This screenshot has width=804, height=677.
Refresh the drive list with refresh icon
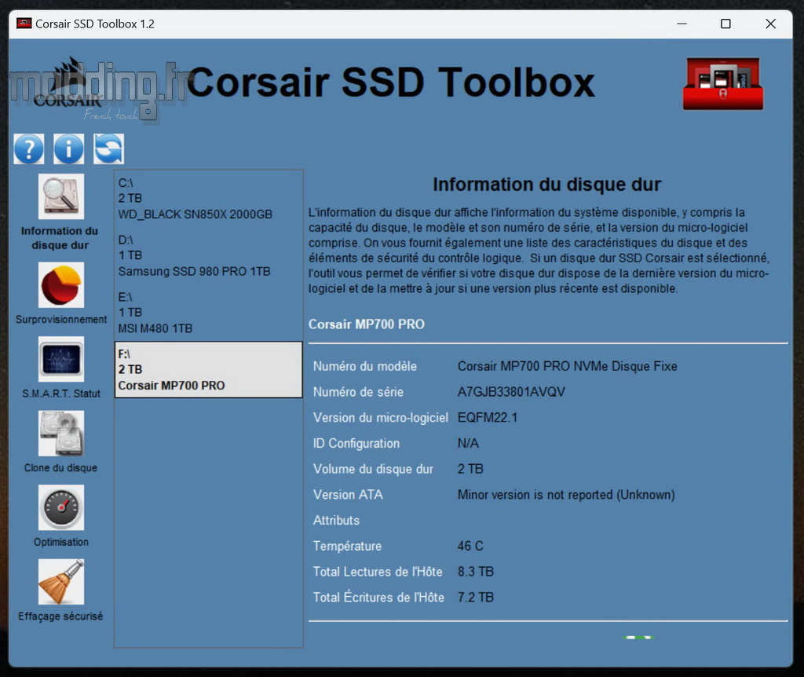tap(108, 148)
